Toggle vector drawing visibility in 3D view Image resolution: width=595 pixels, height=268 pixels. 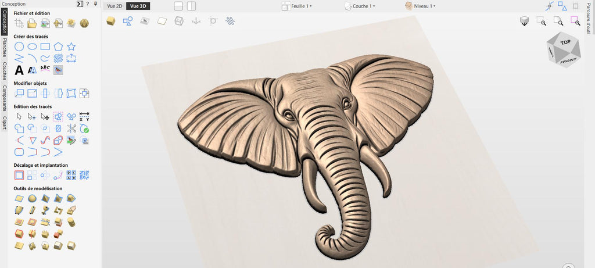[128, 21]
